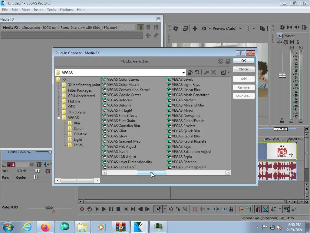Click the Loop Playback icon
Image resolution: width=310 pixels, height=233 pixels.
pyautogui.click(x=89, y=209)
